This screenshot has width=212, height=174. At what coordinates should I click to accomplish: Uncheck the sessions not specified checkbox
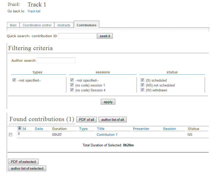pos(72,80)
